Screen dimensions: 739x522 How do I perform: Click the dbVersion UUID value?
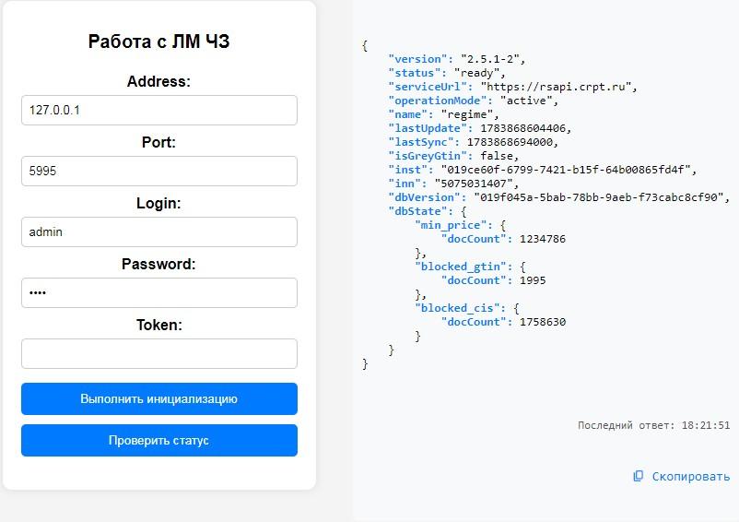click(599, 197)
